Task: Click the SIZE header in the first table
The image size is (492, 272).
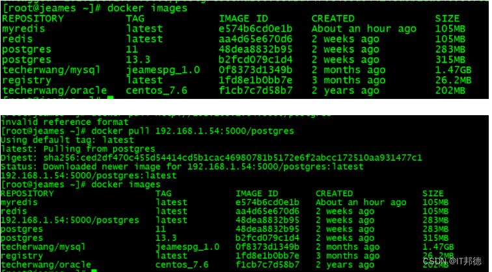Action: [x=447, y=19]
